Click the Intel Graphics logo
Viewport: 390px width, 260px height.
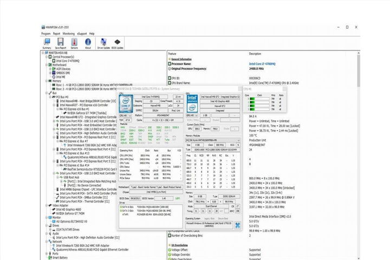click(x=192, y=103)
